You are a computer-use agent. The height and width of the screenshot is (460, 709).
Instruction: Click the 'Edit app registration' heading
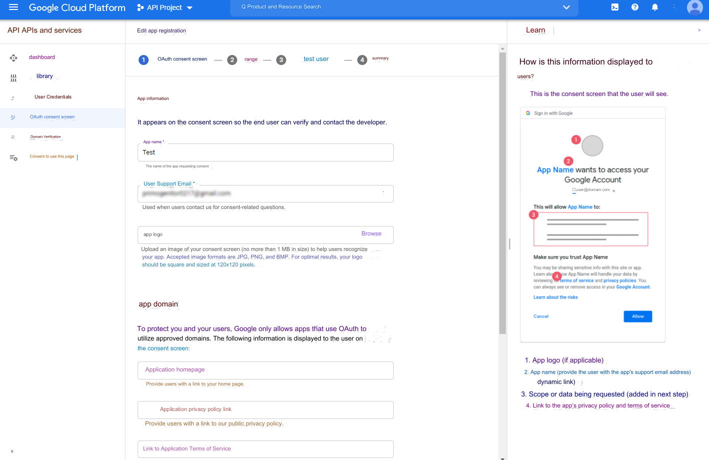[x=162, y=30]
